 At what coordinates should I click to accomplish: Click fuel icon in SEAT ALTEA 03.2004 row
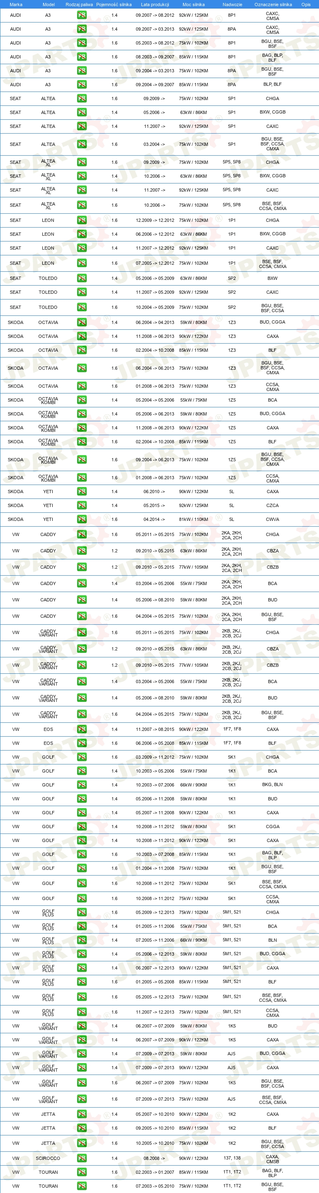click(x=82, y=144)
